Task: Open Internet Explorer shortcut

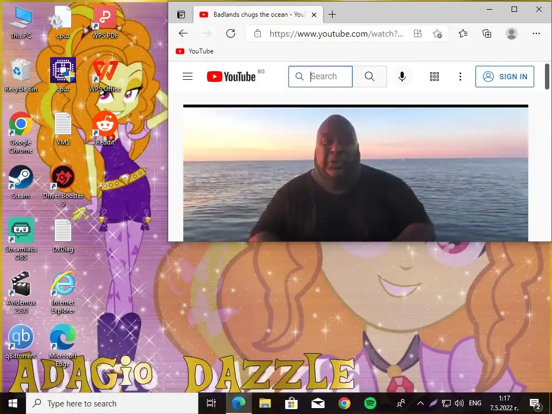Action: click(63, 292)
